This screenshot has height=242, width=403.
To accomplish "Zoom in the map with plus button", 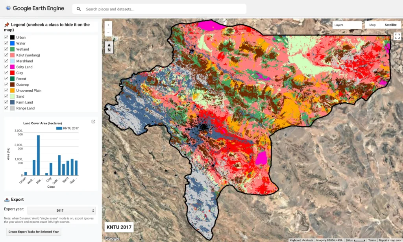I will pos(108,25).
